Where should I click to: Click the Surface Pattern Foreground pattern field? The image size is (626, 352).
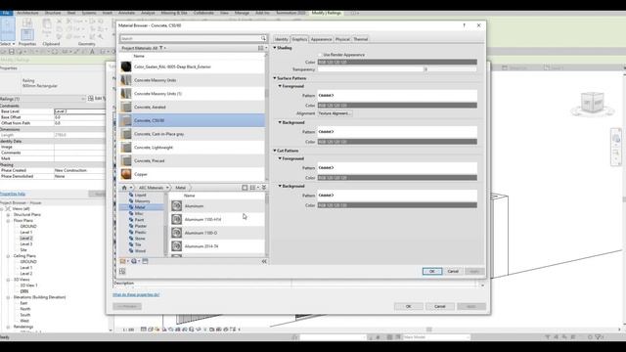coord(397,96)
